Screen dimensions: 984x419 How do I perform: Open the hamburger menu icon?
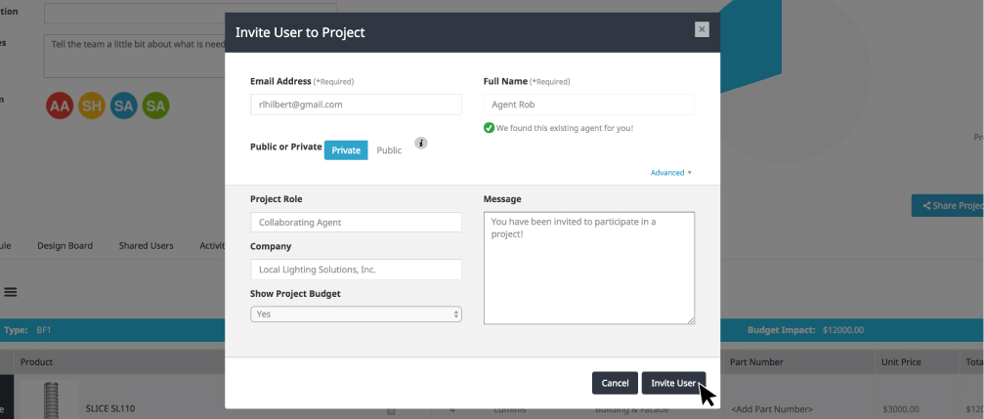click(11, 291)
